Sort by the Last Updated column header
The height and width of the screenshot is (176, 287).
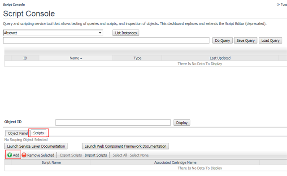pyautogui.click(x=220, y=58)
